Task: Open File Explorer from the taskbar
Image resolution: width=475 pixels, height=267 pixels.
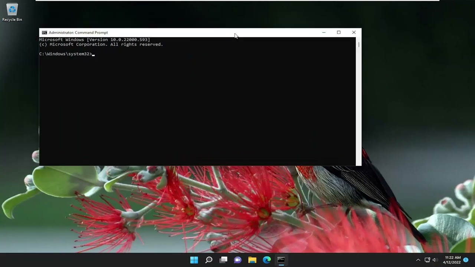Action: pyautogui.click(x=252, y=260)
